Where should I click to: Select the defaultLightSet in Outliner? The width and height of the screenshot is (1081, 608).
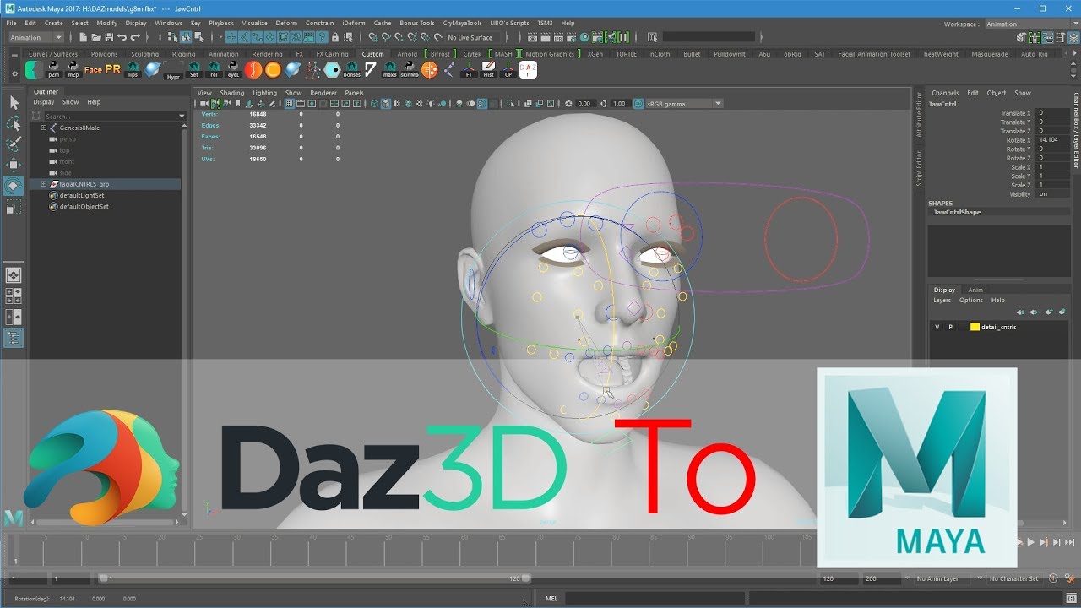[x=82, y=195]
